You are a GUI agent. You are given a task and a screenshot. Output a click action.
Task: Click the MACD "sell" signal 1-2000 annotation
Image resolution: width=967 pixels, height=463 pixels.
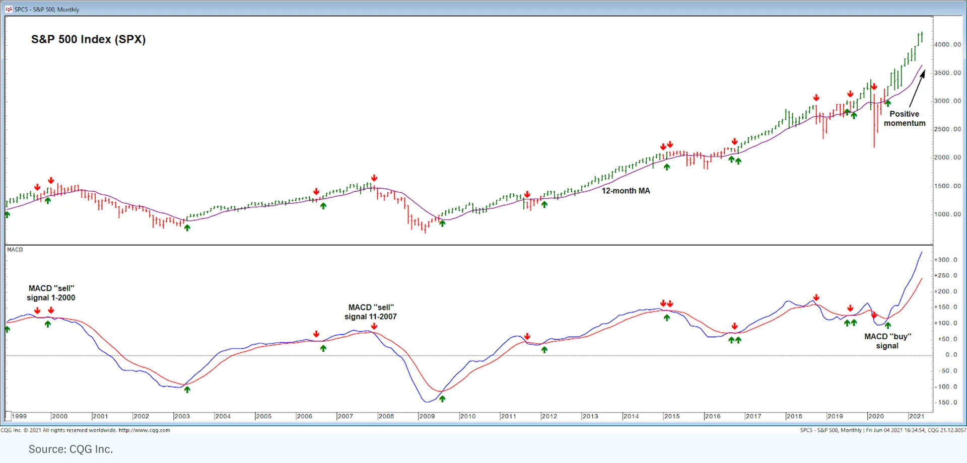[51, 293]
